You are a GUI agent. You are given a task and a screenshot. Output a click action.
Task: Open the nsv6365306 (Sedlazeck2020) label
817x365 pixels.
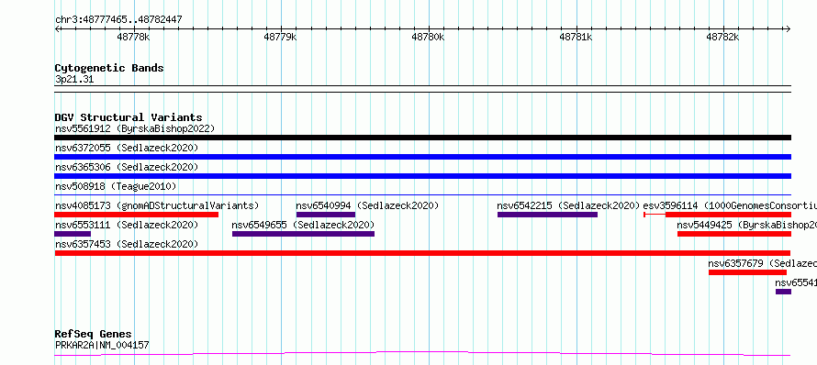pos(127,167)
